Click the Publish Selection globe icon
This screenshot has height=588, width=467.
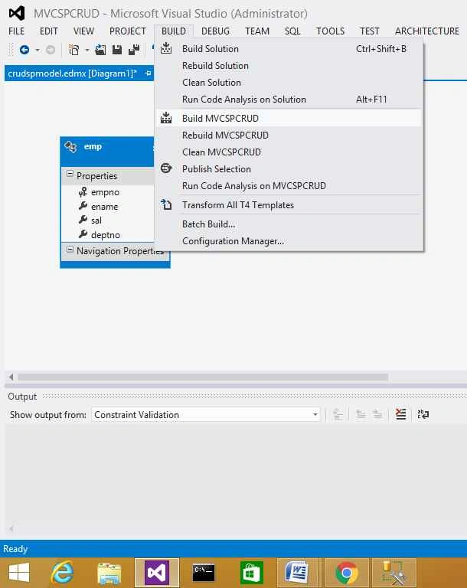[x=166, y=168]
